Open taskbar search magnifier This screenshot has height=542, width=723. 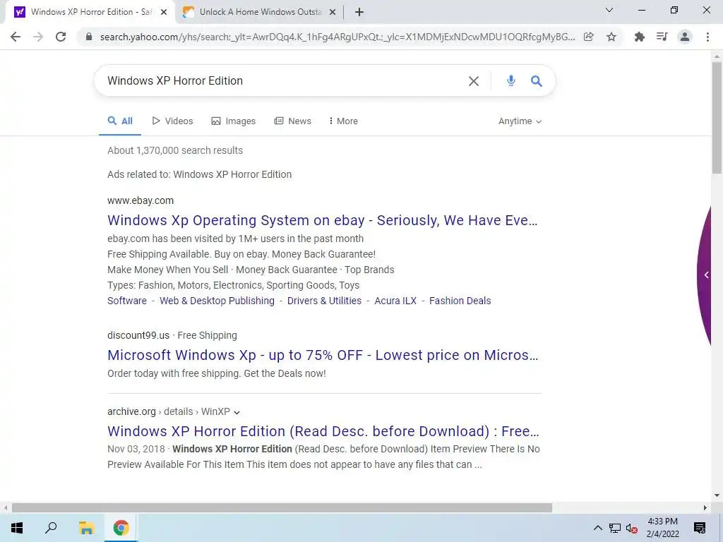(x=51, y=528)
